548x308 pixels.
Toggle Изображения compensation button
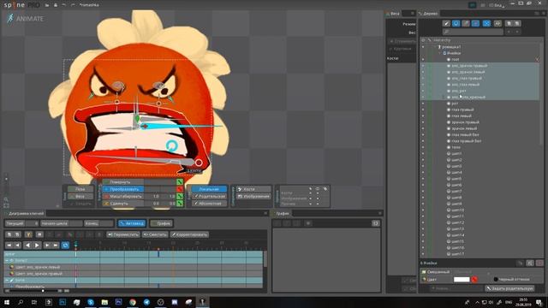pyautogui.click(x=253, y=196)
